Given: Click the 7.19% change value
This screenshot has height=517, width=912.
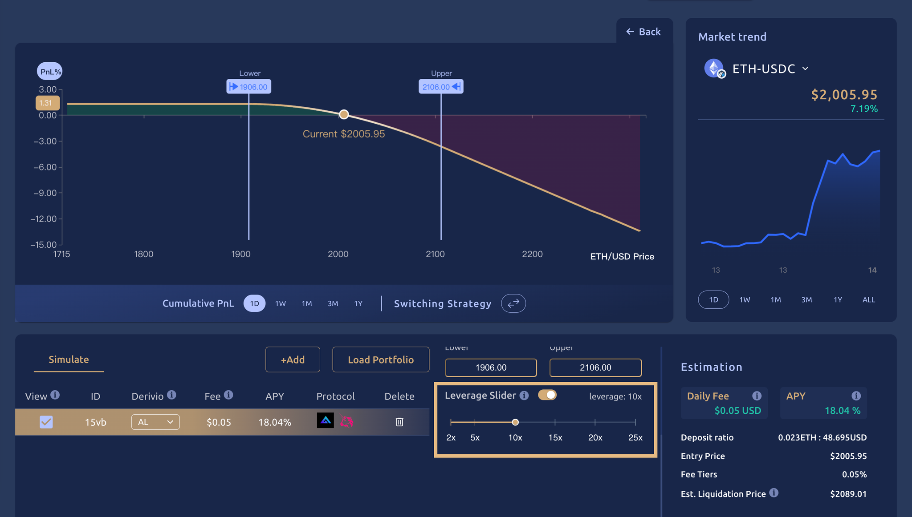Looking at the screenshot, I should coord(864,109).
